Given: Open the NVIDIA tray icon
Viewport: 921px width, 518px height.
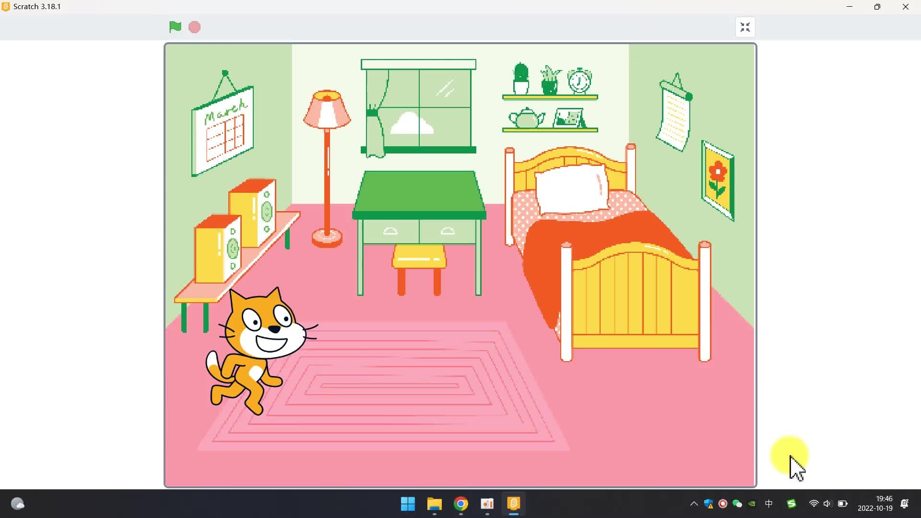Looking at the screenshot, I should pyautogui.click(x=752, y=504).
